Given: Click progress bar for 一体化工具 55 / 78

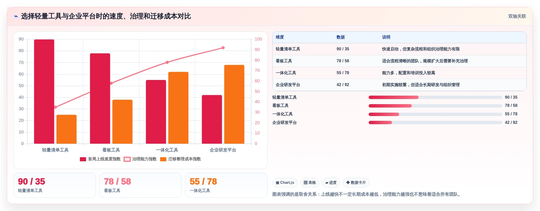Looking at the screenshot, I should pos(435,114).
